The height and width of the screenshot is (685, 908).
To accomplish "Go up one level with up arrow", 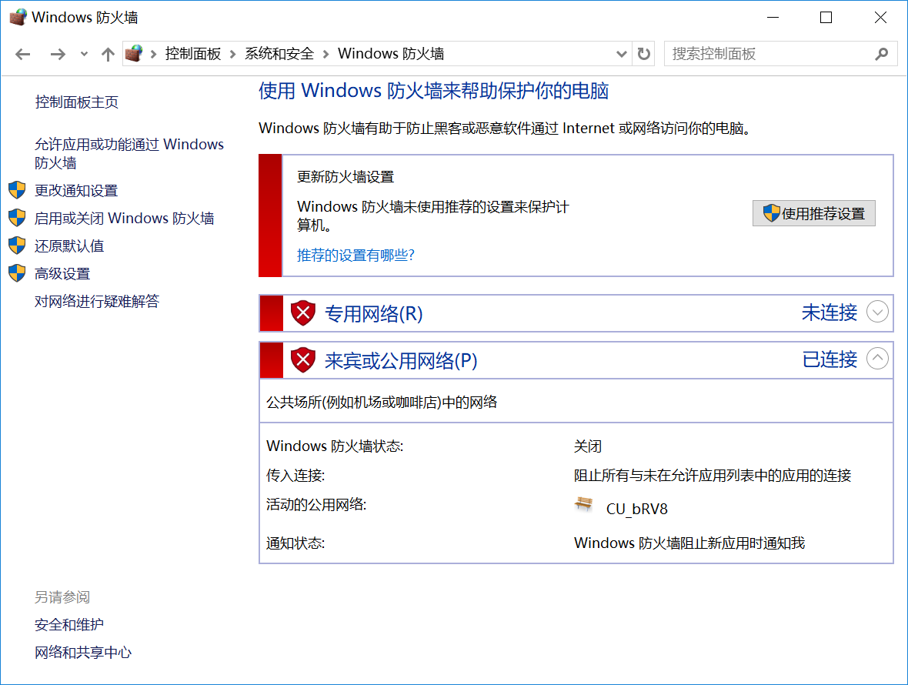I will [x=108, y=54].
